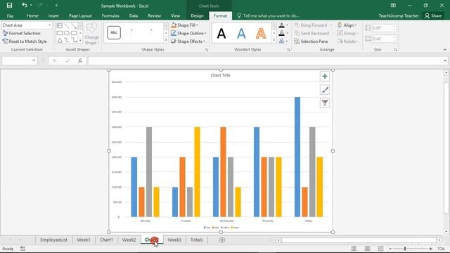Click the Save icon in title bar
The width and height of the screenshot is (450, 253).
coord(9,6)
